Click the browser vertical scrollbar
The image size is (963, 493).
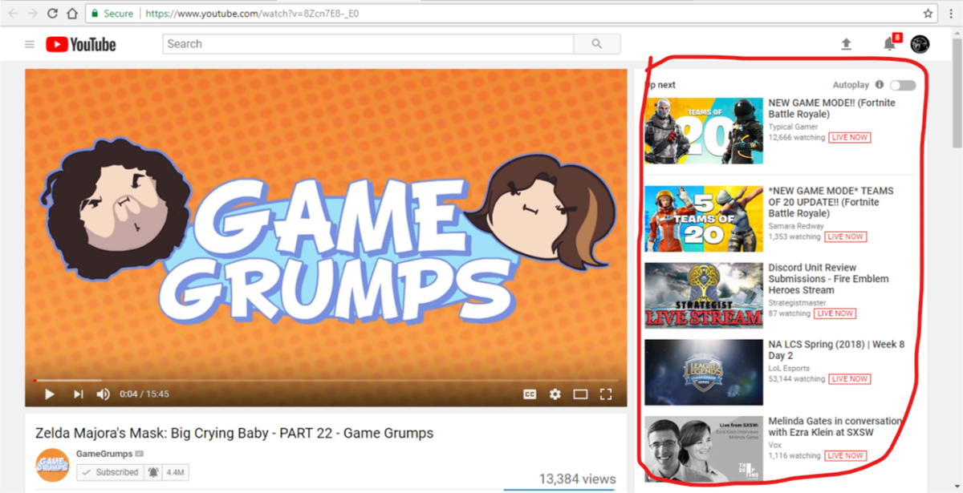957,92
